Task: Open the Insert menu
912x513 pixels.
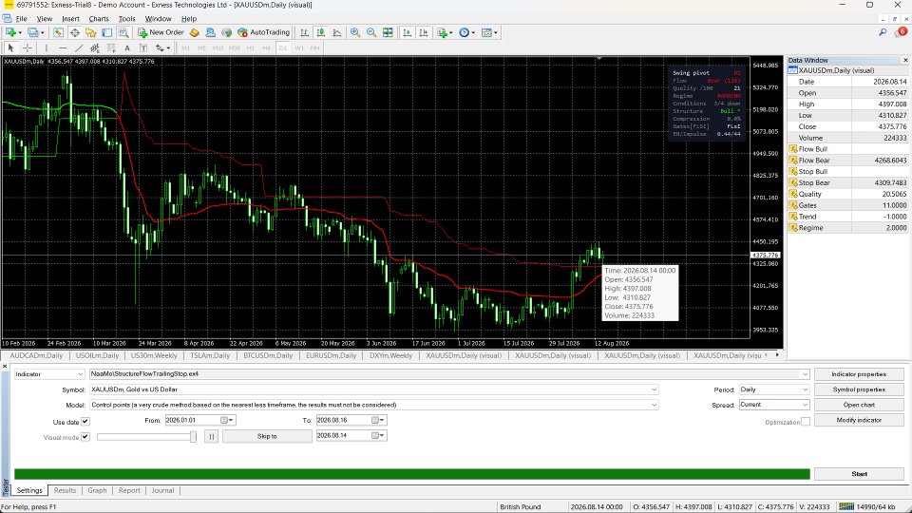Action: [70, 19]
